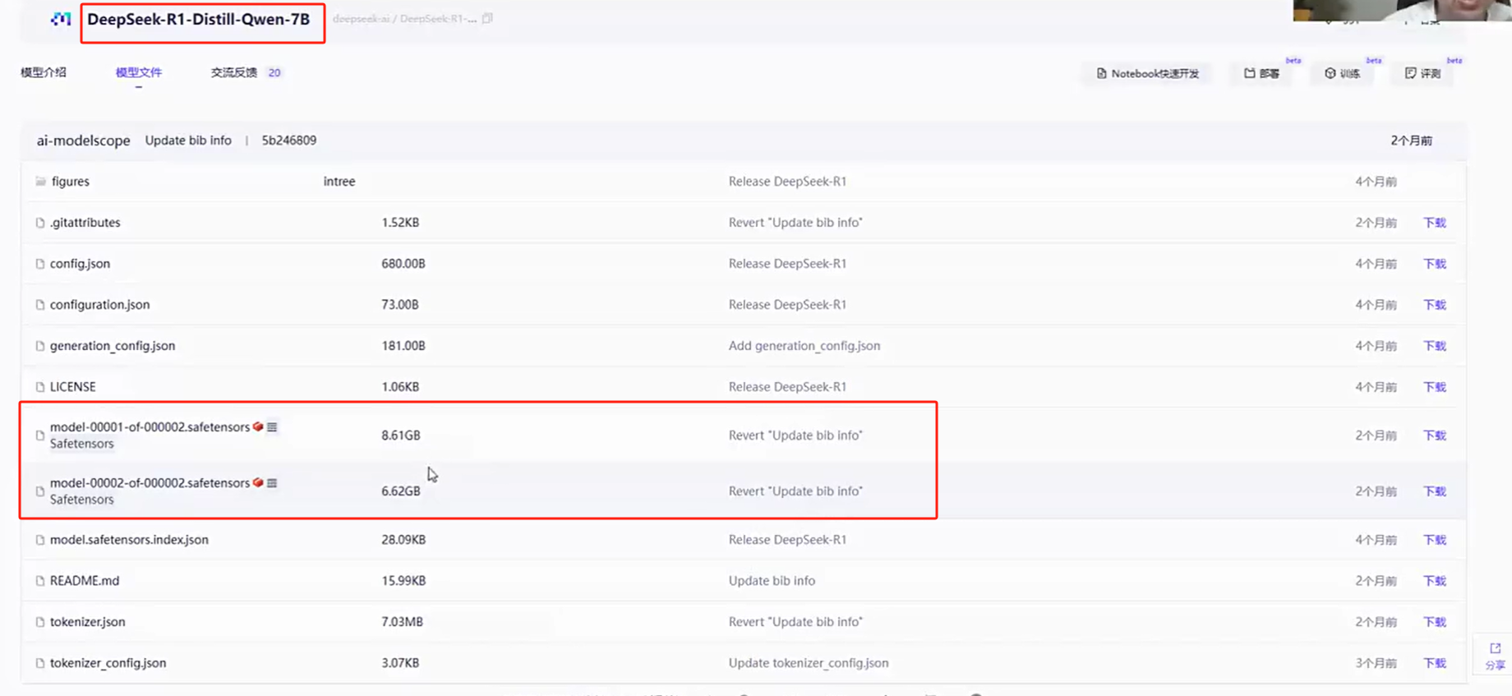
Task: Click red LFS cube icon on model-00002 file
Action: point(258,482)
